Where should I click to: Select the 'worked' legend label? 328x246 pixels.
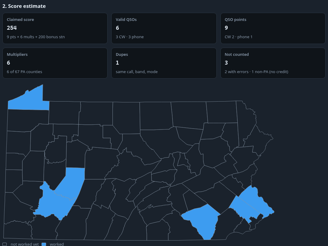(57, 244)
